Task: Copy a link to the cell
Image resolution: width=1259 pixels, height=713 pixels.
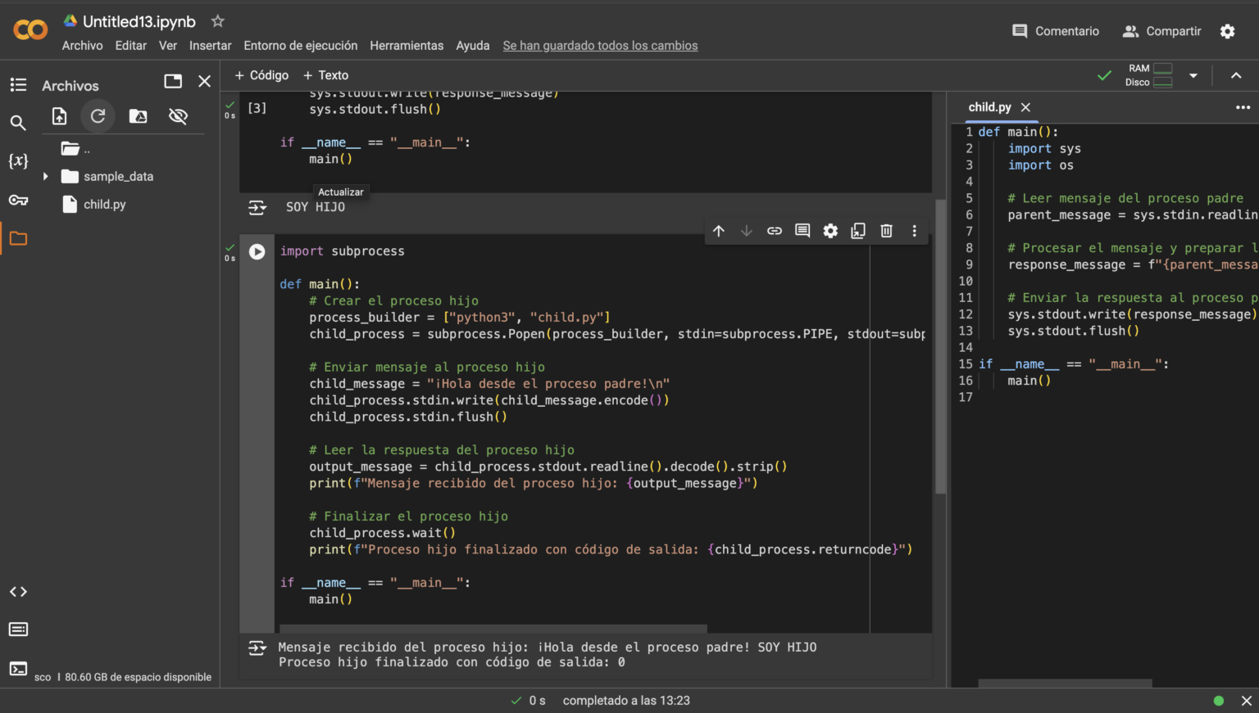Action: pyautogui.click(x=775, y=231)
